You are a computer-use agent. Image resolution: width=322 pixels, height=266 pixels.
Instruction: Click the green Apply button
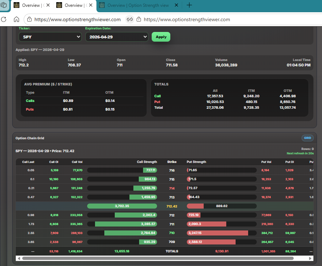point(161,37)
